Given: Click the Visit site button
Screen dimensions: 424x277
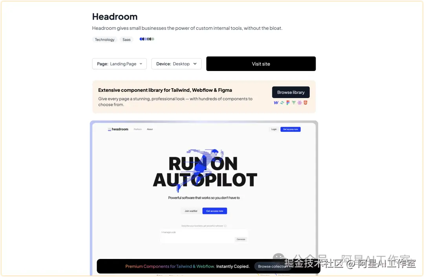Looking at the screenshot, I should tap(261, 64).
